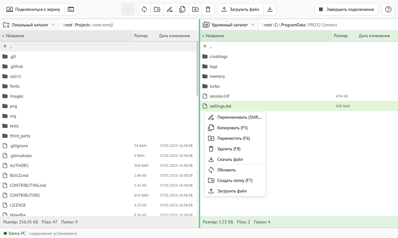Open the Удаленный каталог dropdown
The image size is (398, 238).
point(229,25)
